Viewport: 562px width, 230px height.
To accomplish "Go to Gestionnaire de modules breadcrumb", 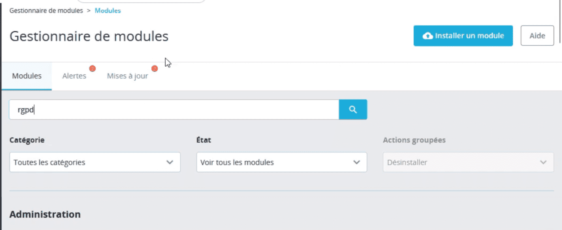I will coord(46,11).
